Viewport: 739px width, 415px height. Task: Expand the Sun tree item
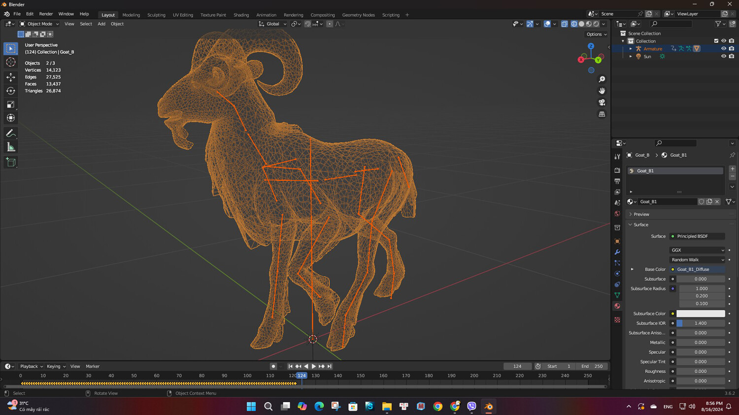click(631, 56)
